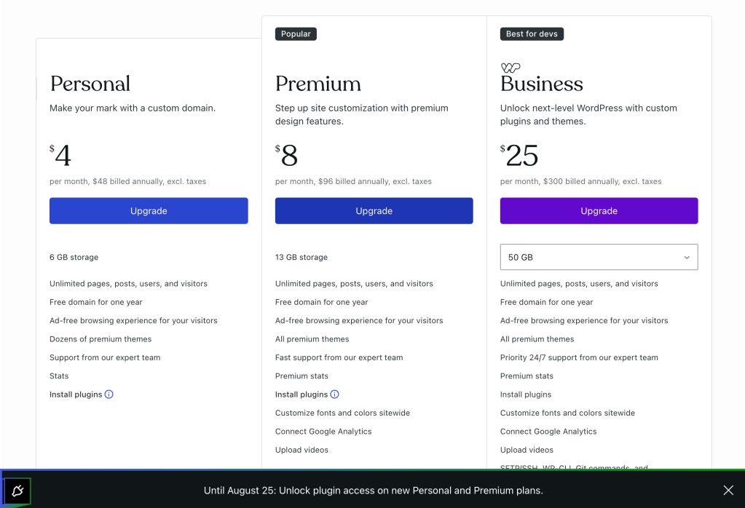The height and width of the screenshot is (508, 745).
Task: Click the Install plugins label under Premium
Action: pyautogui.click(x=301, y=394)
